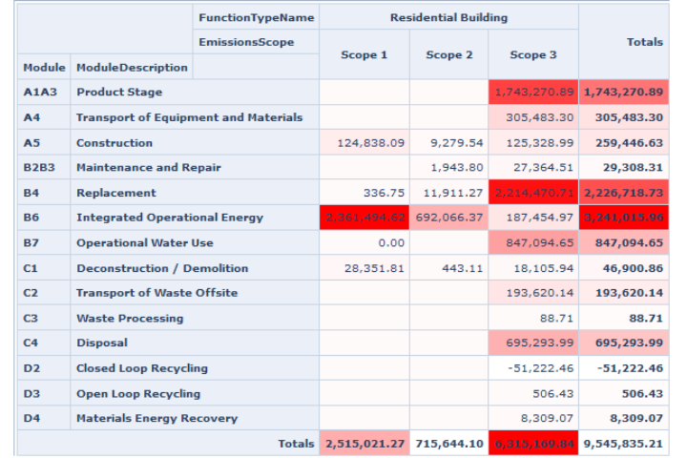Screen dimensions: 687x458
Task: Click the Totals column header at top right
Action: pyautogui.click(x=645, y=42)
